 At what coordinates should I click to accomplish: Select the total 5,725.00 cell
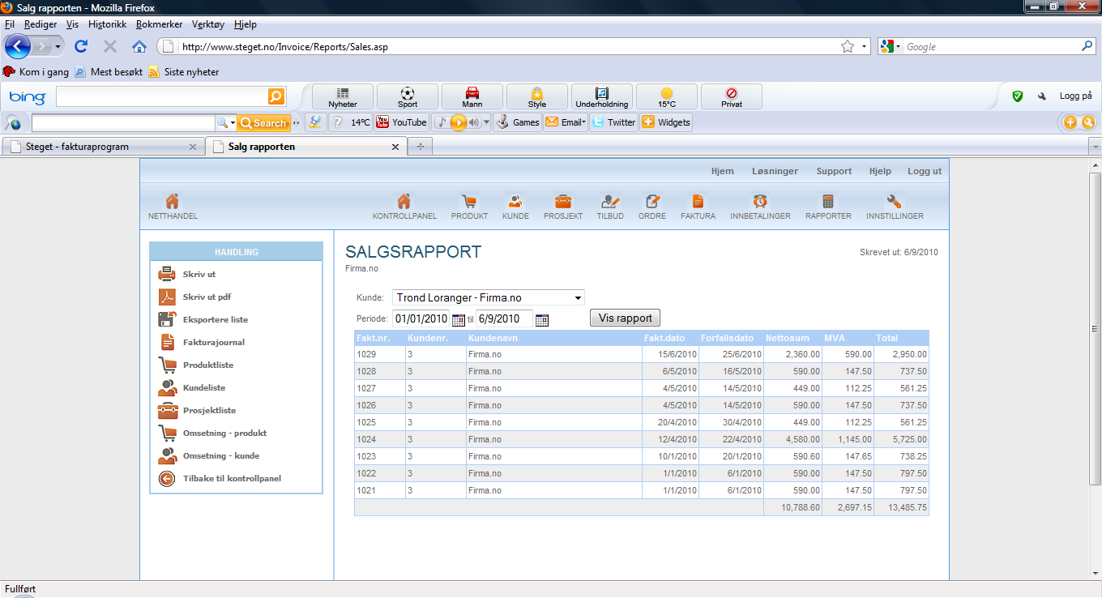tap(902, 439)
